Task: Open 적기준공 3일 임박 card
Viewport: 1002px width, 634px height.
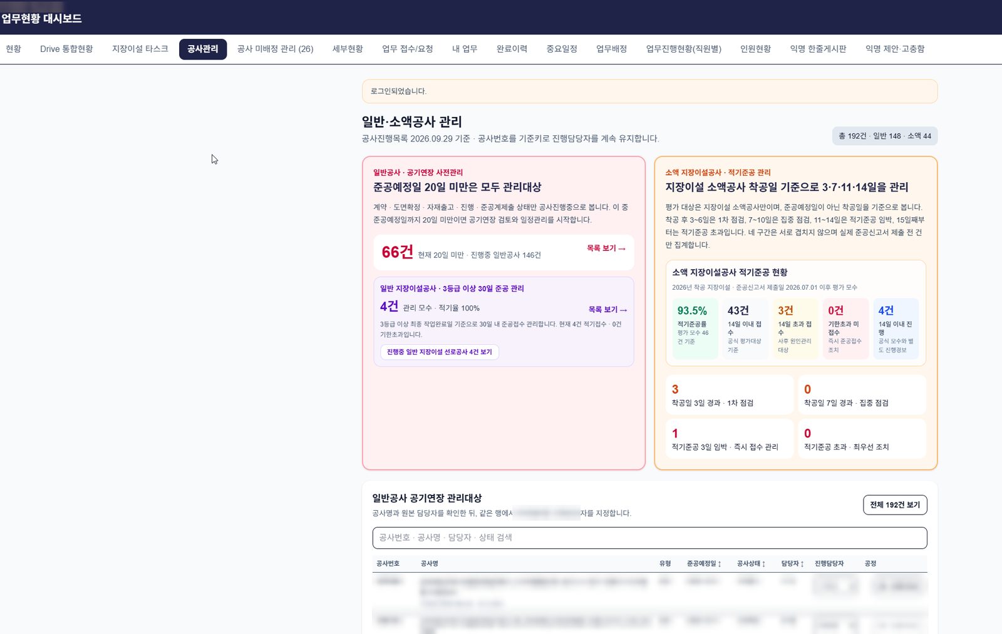Action: [x=730, y=439]
